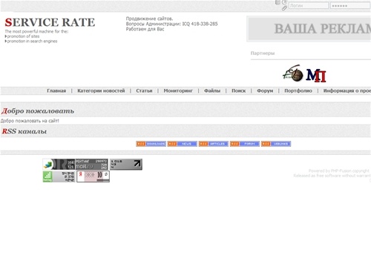Click the Rambler Top100 counter badge
The width and height of the screenshot is (371, 278).
click(59, 164)
